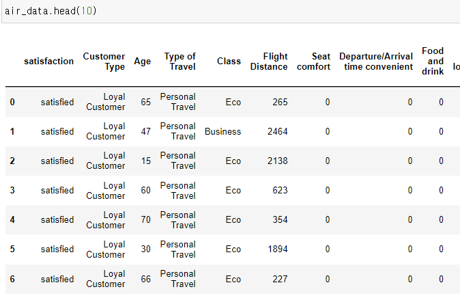Click the Age column header
This screenshot has height=298, width=460.
[x=143, y=61]
